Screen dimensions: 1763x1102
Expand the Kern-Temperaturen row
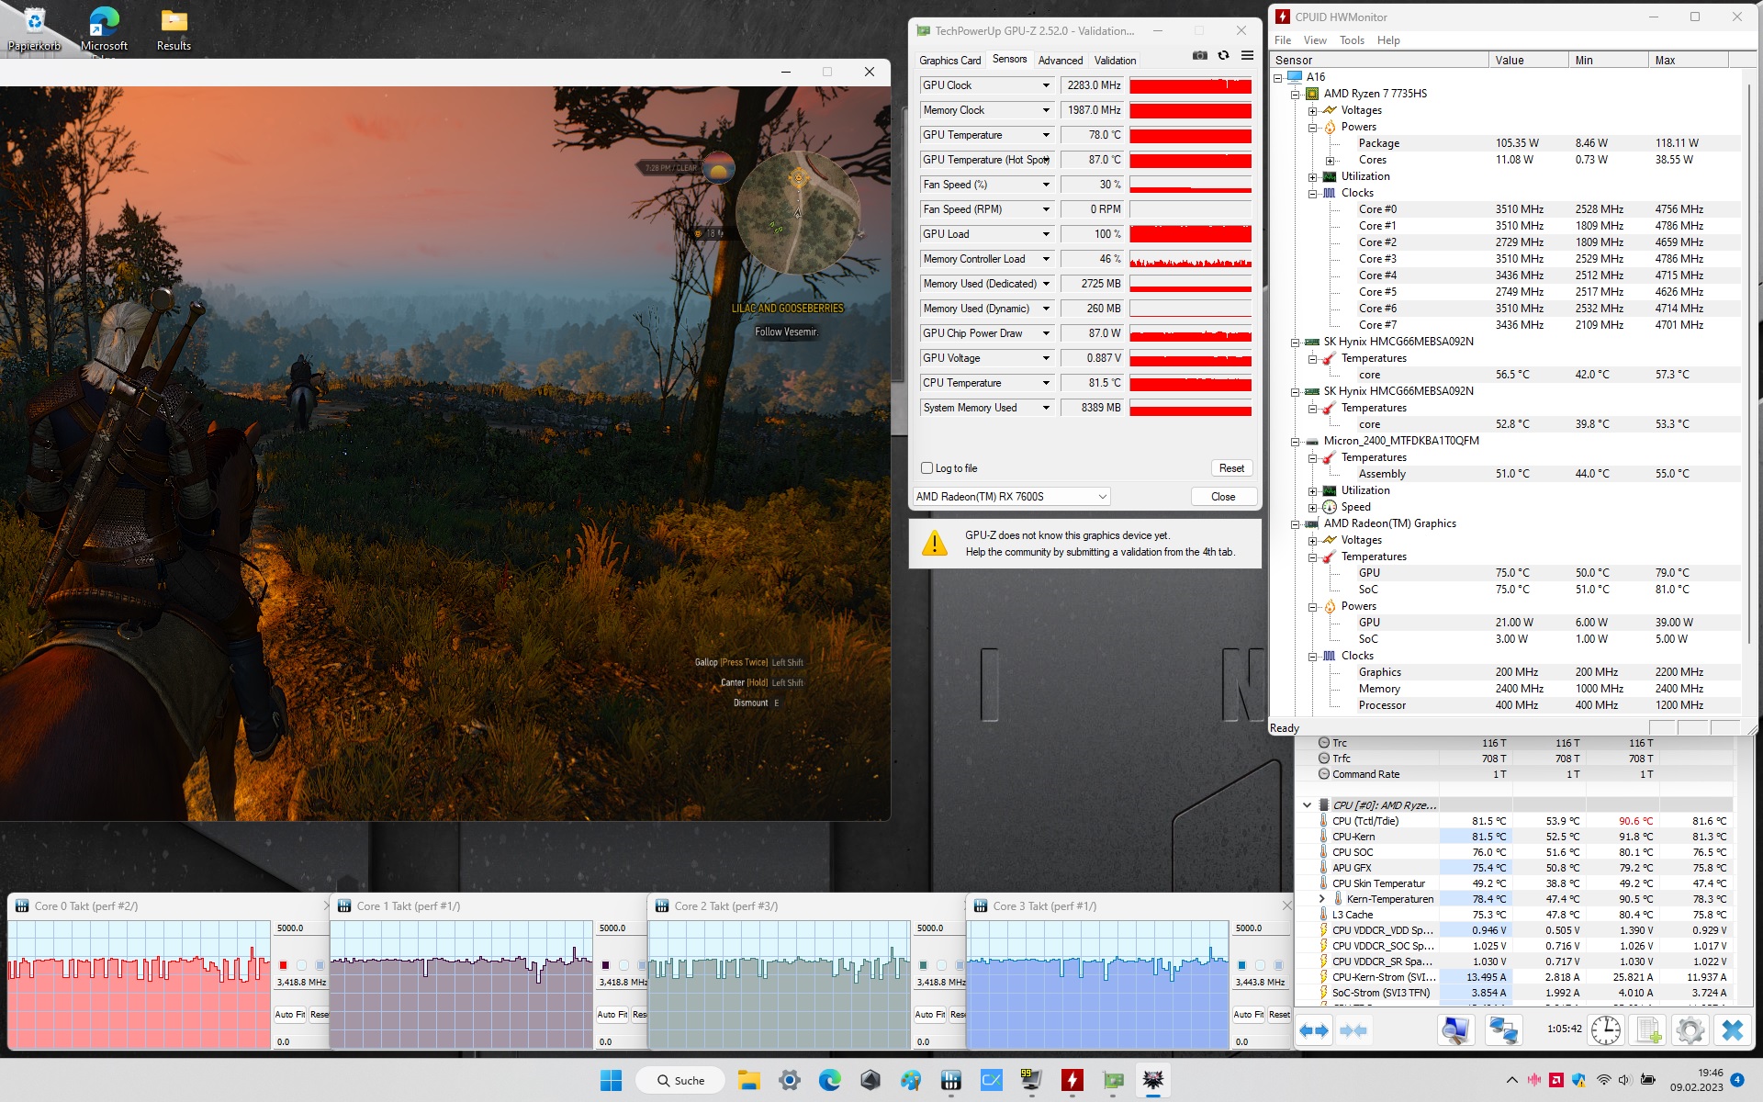(x=1321, y=899)
